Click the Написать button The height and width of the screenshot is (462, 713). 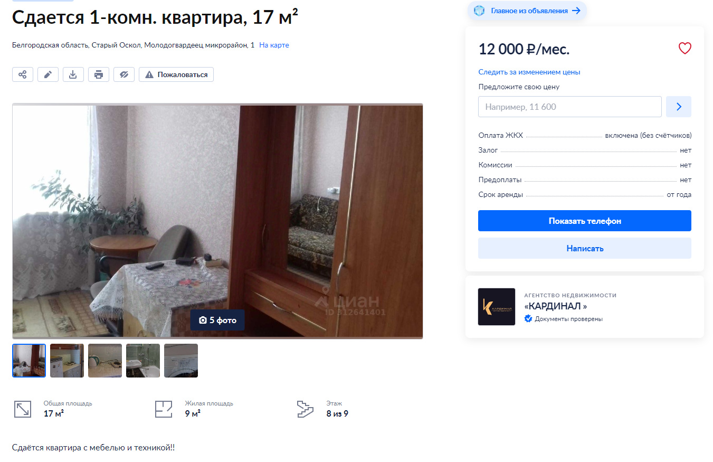click(585, 248)
